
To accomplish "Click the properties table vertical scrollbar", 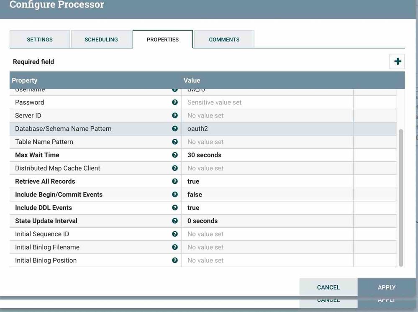I will pyautogui.click(x=401, y=198).
